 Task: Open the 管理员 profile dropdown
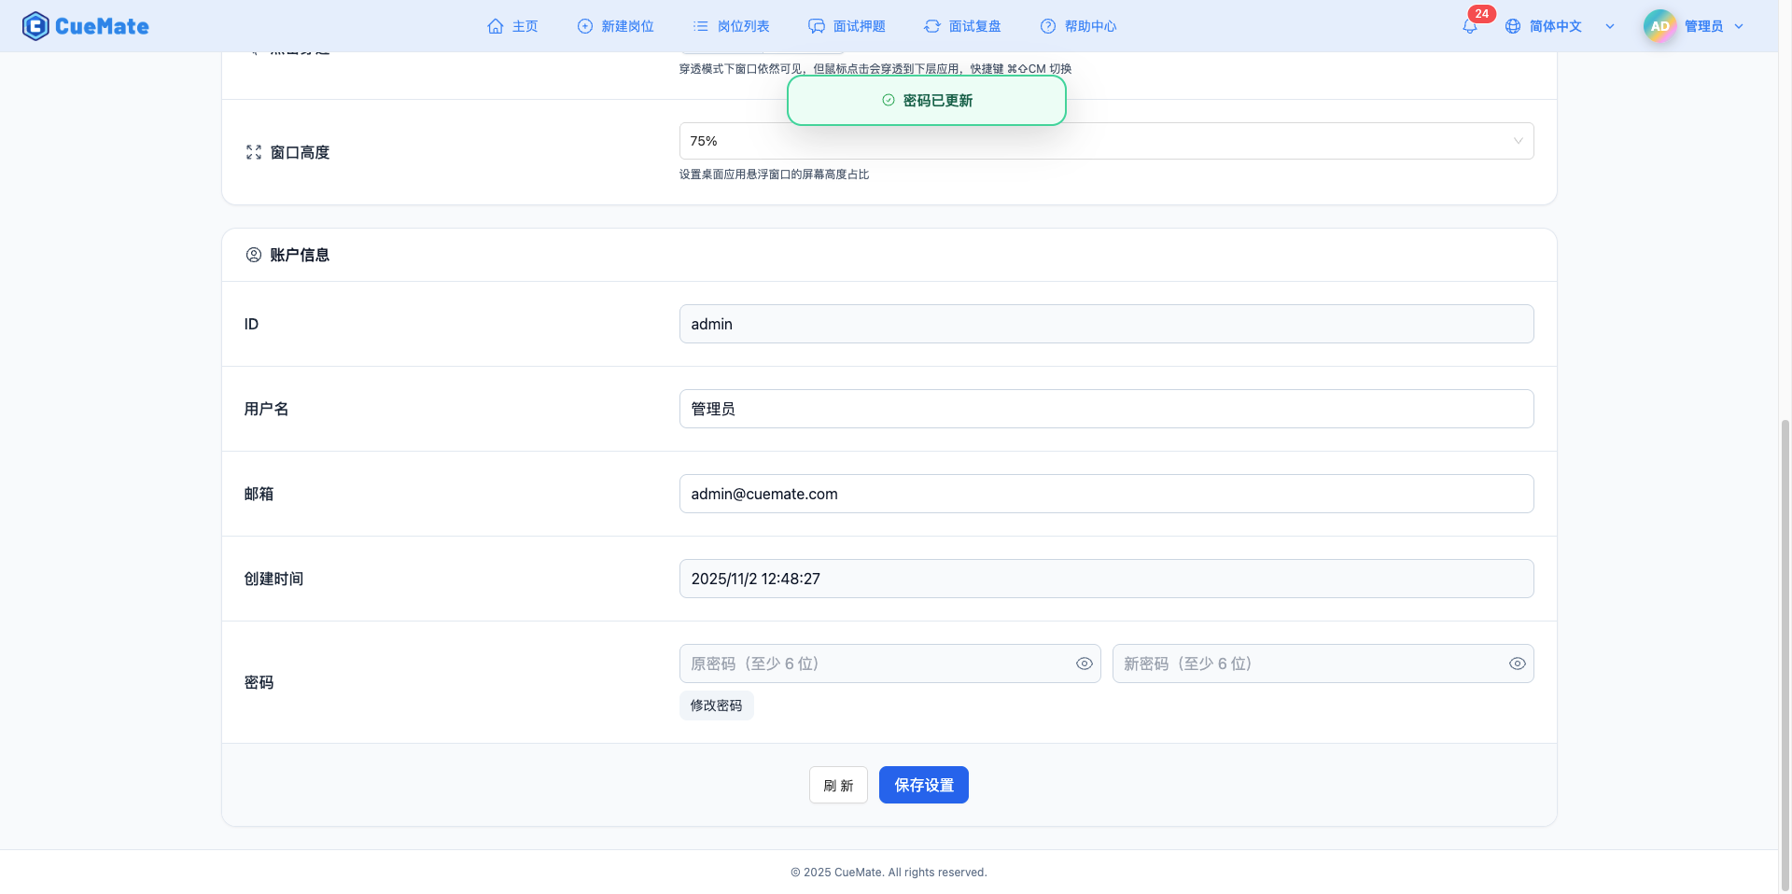coord(1739,25)
